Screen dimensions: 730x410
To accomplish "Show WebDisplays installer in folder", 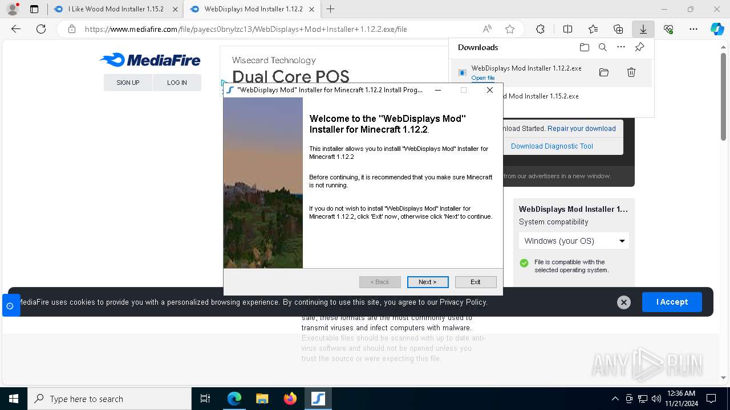I will [x=604, y=72].
